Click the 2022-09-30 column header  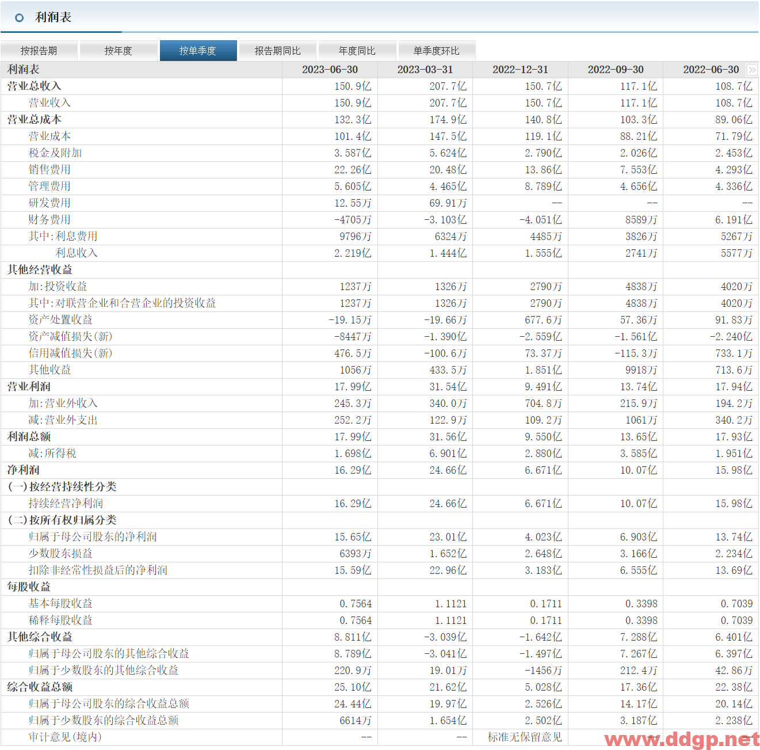click(616, 70)
